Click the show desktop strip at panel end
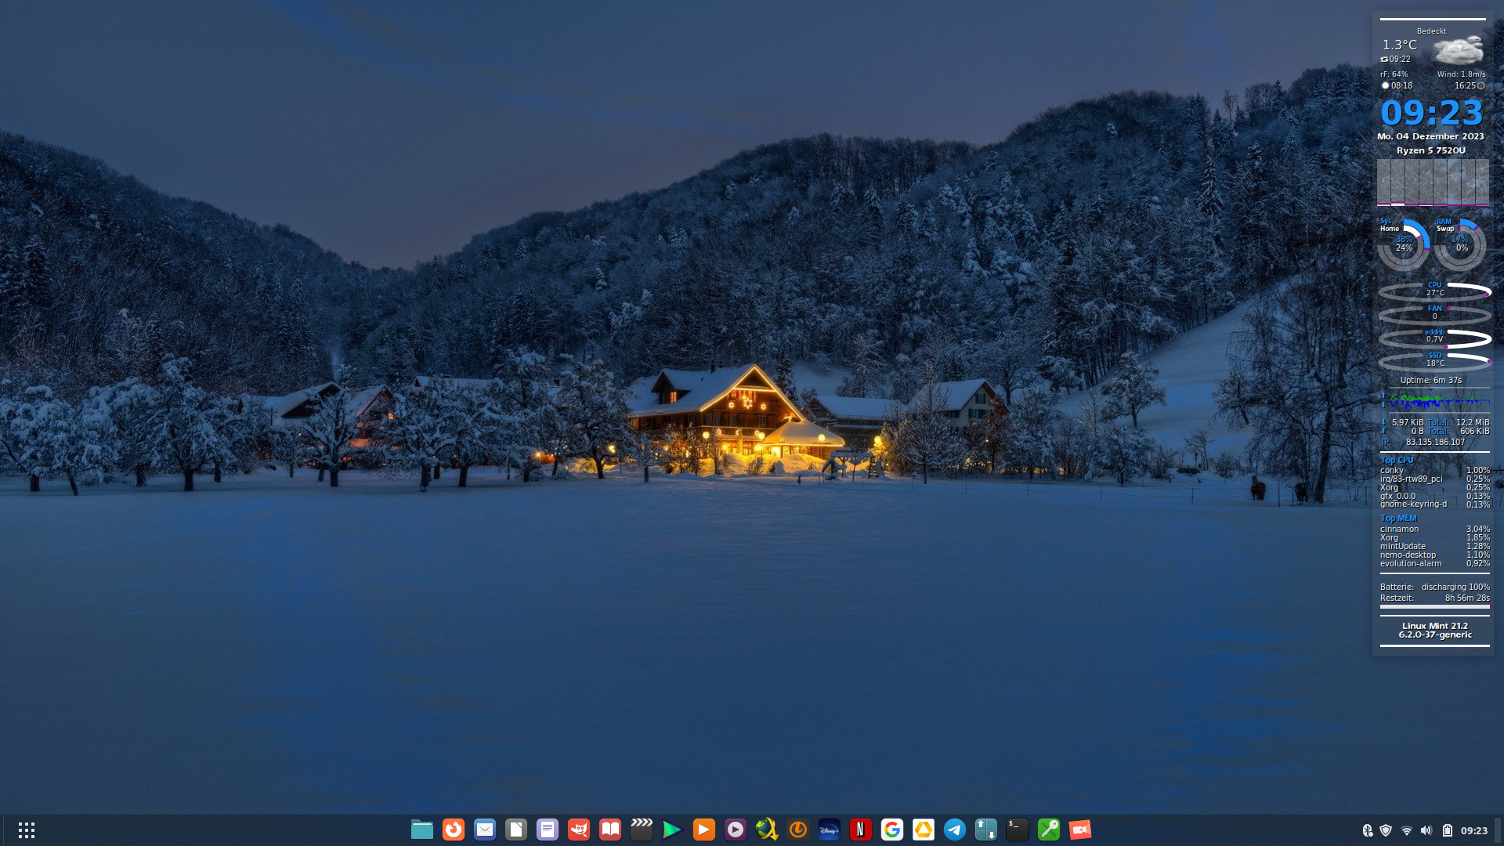The image size is (1504, 846). [1499, 830]
